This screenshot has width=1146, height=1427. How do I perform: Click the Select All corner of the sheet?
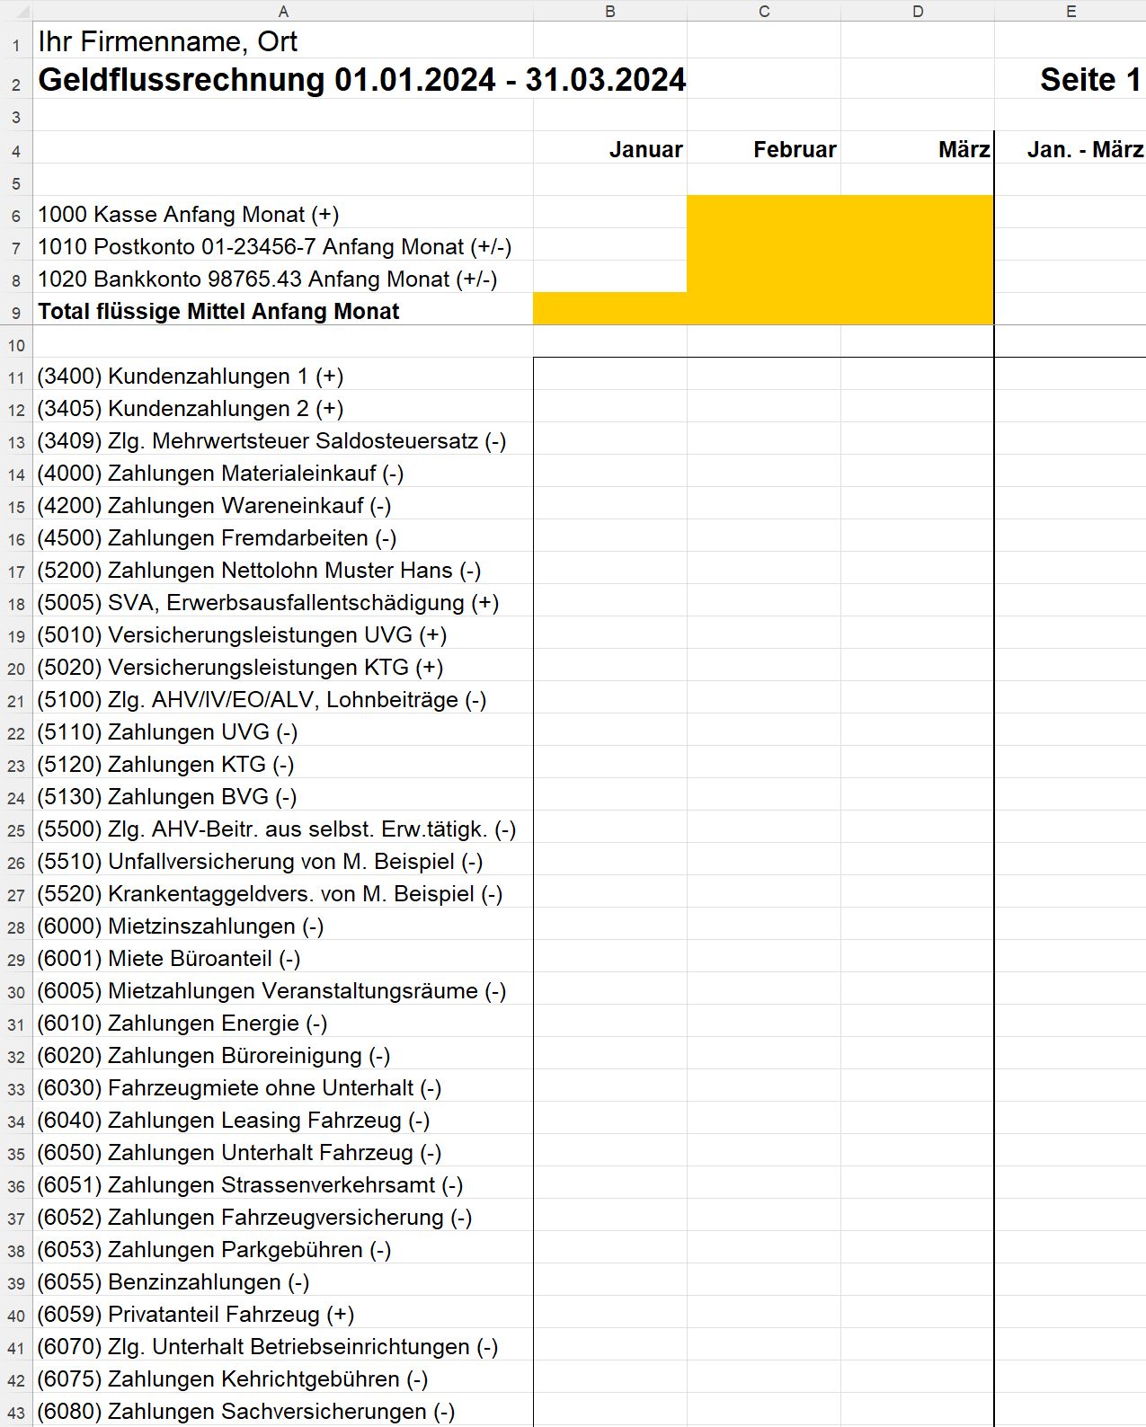[16, 11]
